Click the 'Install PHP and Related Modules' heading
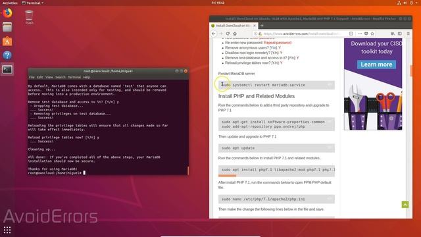The width and height of the screenshot is (421, 237). point(257,96)
